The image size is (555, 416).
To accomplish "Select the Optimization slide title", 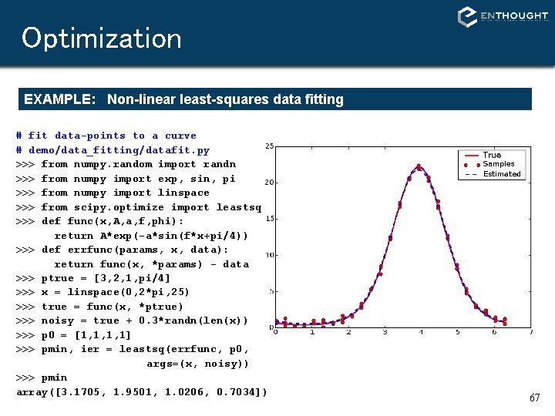I will [102, 39].
